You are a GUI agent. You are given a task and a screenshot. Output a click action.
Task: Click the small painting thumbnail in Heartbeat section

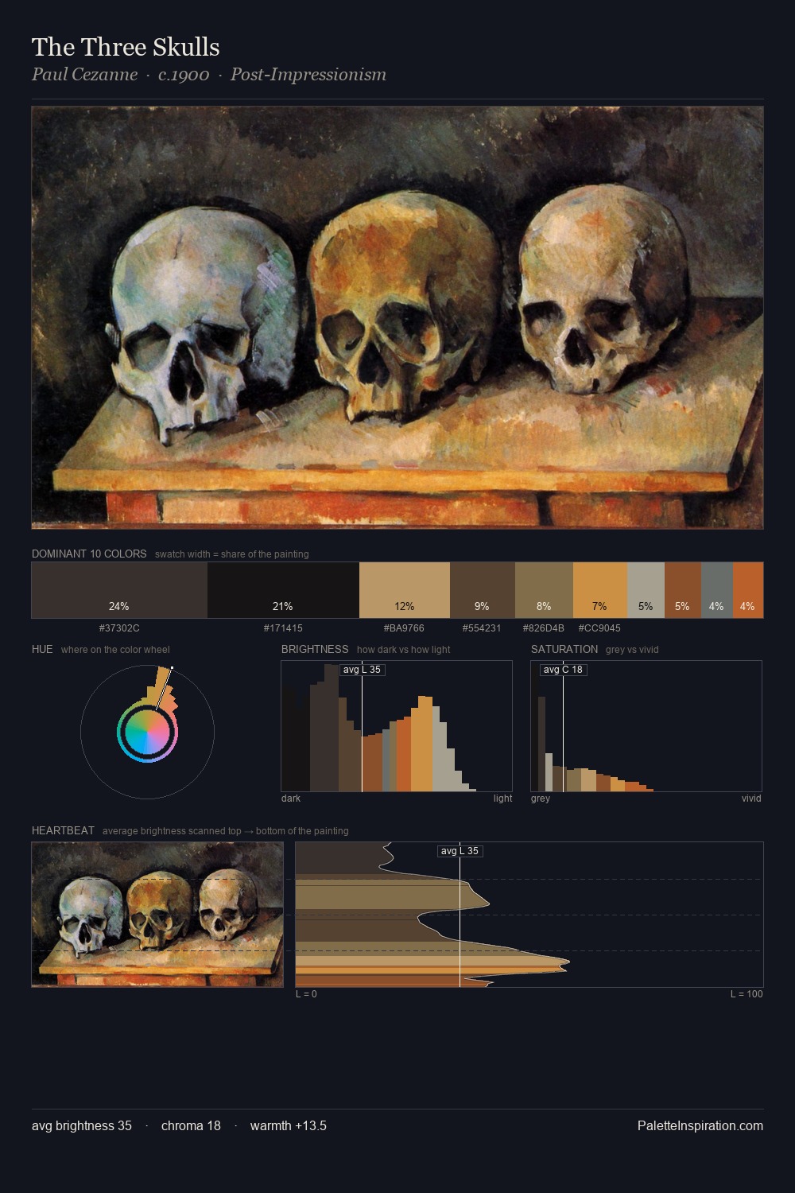tap(157, 915)
